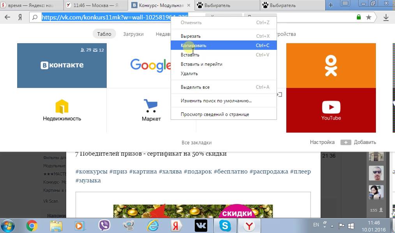
Task: Launch Chrome from the taskbar
Action: point(32,226)
